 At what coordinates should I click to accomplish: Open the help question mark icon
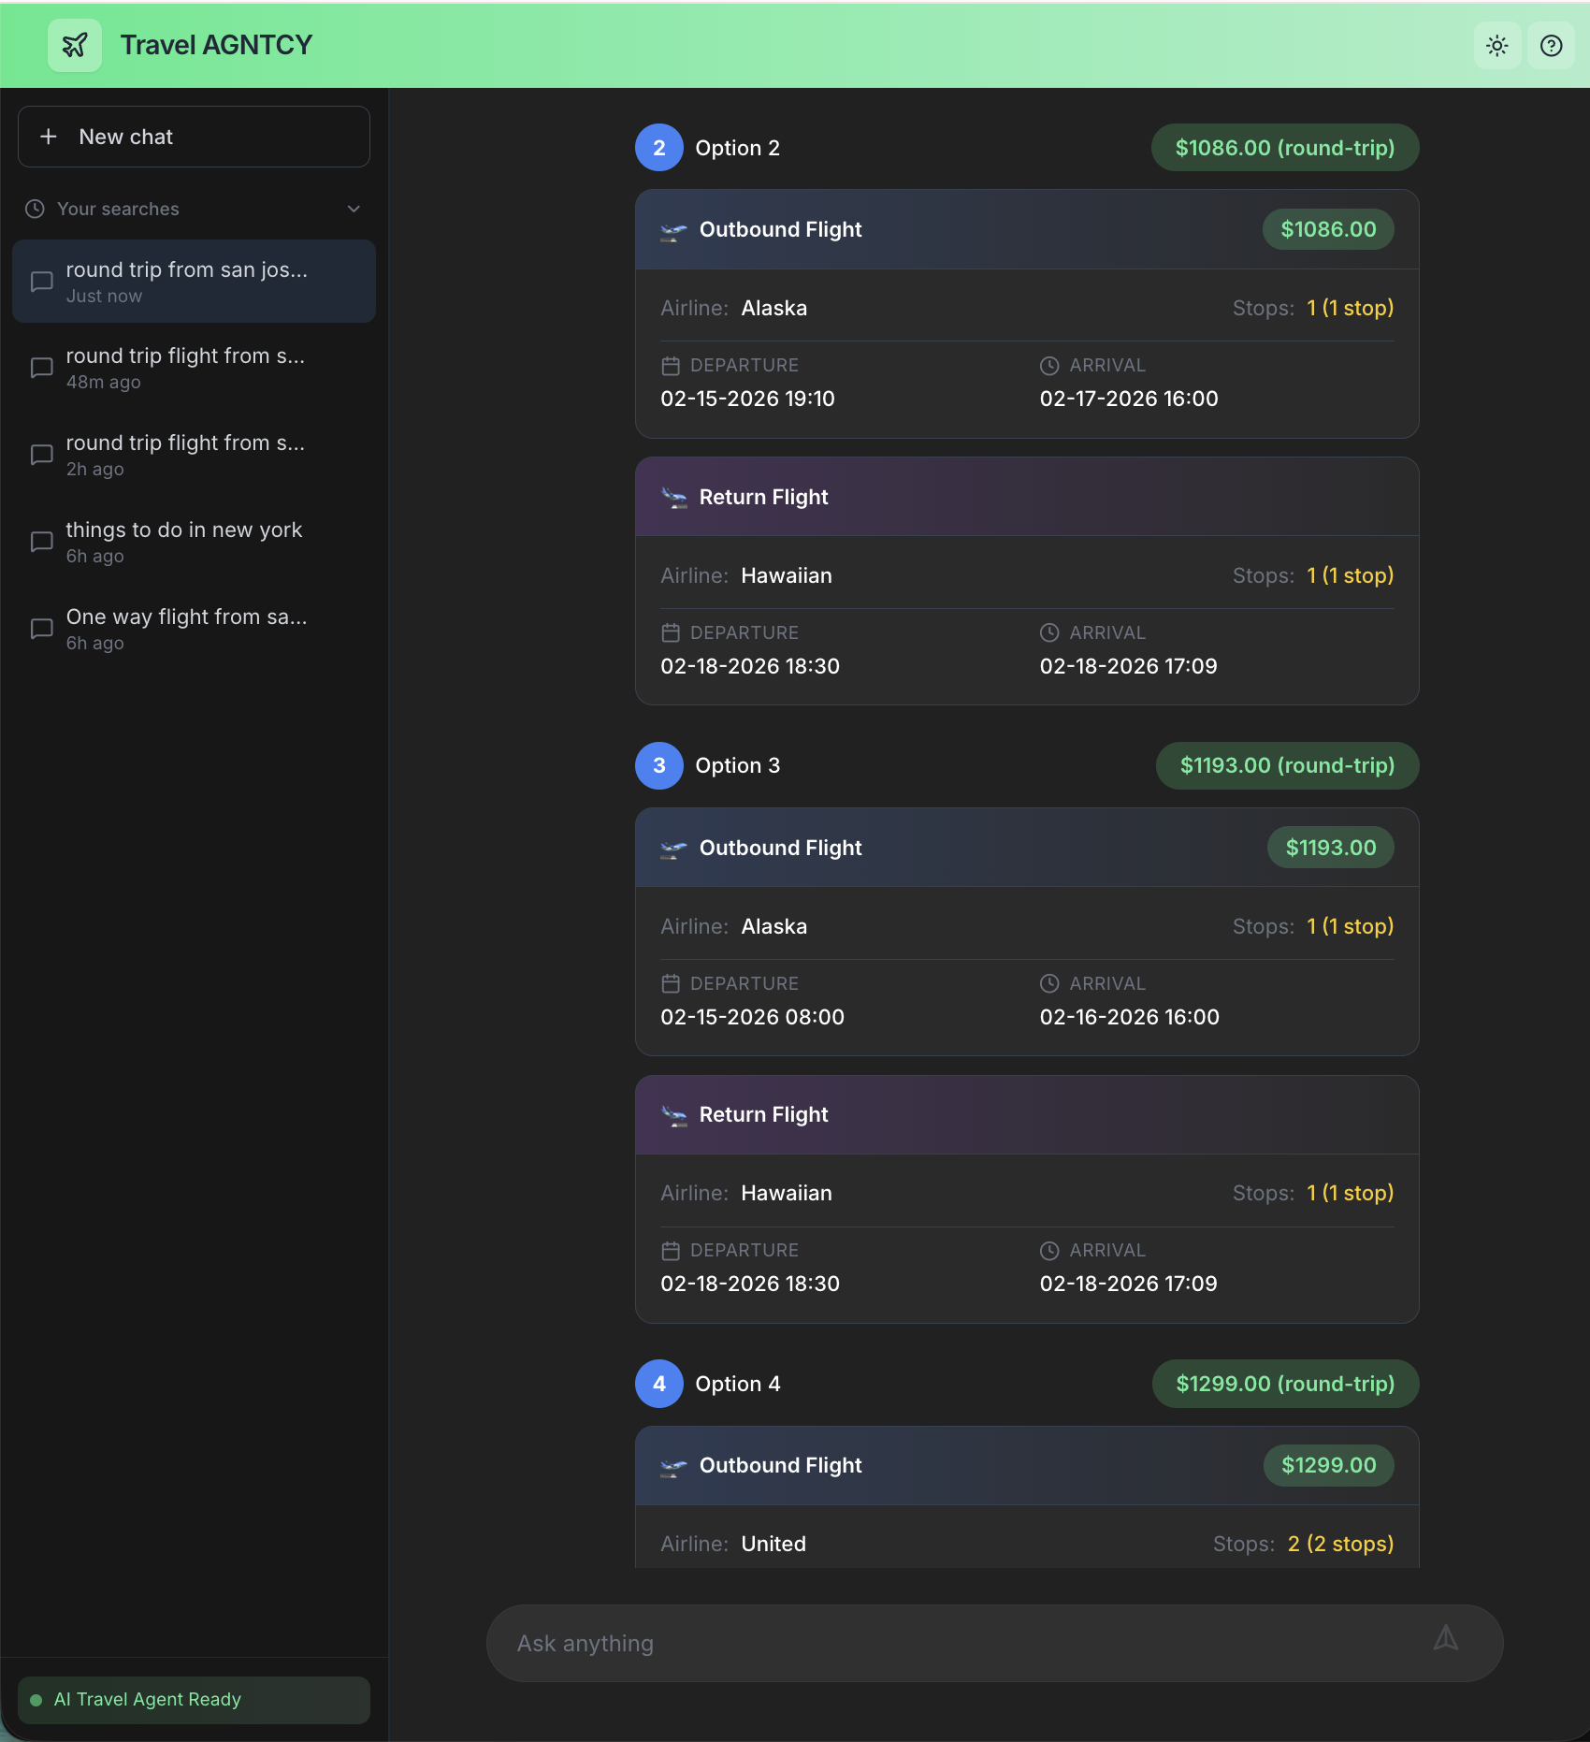tap(1551, 45)
